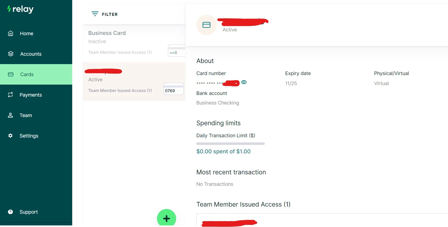Screen dimensions: 448x227
Task: Click the Relay logo
Action: tap(21, 9)
